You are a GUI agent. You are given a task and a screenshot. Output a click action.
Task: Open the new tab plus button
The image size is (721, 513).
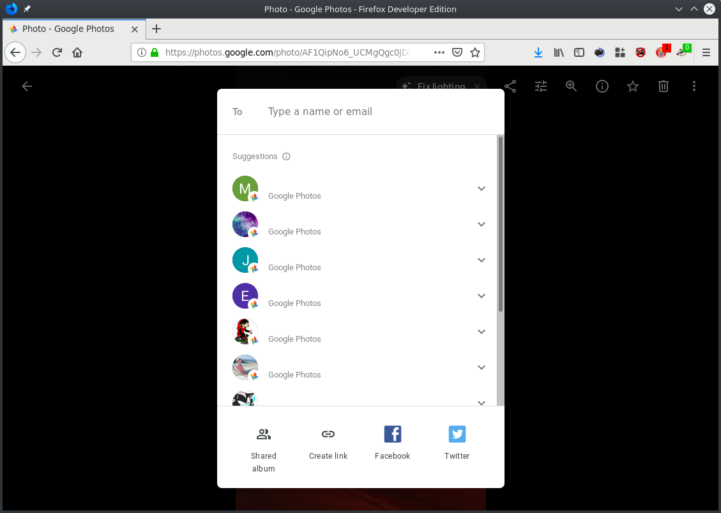(x=156, y=29)
